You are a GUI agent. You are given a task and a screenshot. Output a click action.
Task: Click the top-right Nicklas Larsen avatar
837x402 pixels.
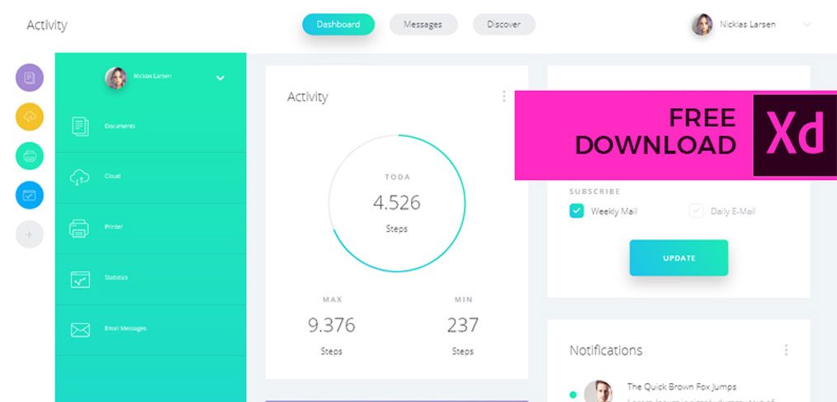pyautogui.click(x=702, y=25)
